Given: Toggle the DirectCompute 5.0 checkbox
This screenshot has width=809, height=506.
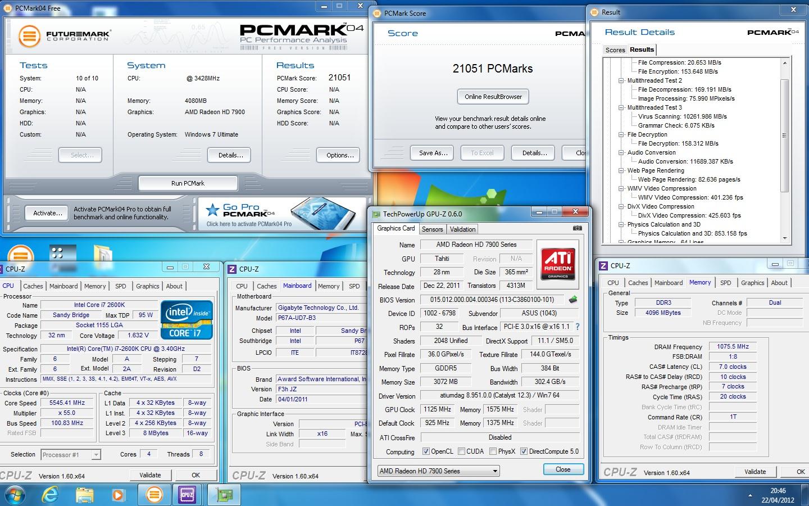Looking at the screenshot, I should (524, 451).
